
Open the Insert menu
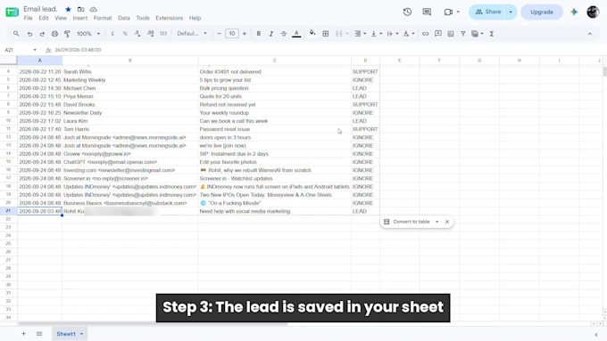point(80,18)
